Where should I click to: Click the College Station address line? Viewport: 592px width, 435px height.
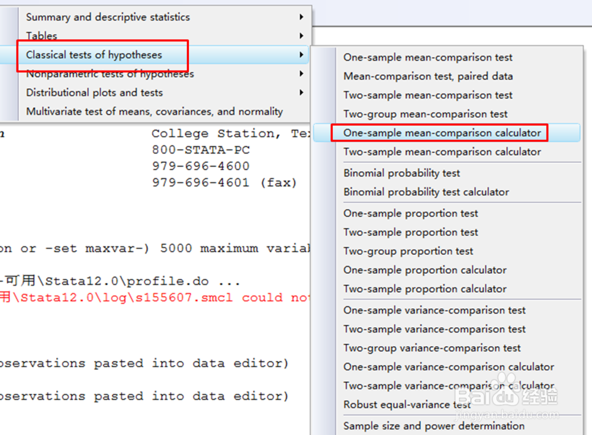coord(231,134)
